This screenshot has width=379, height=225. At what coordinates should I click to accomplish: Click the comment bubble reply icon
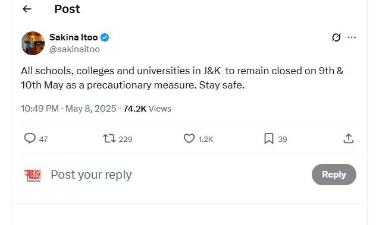point(30,138)
